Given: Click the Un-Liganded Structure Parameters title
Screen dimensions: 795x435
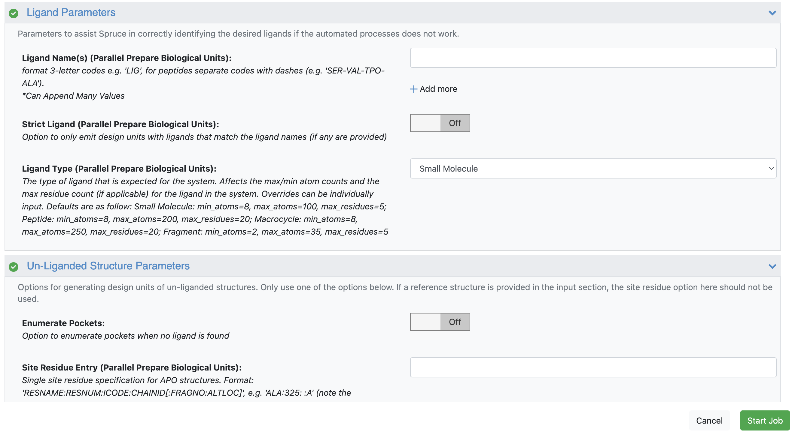Looking at the screenshot, I should pos(108,266).
